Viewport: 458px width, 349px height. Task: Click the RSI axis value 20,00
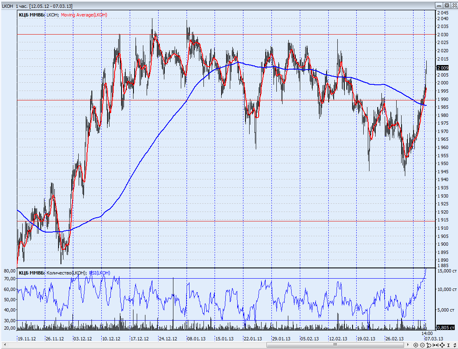(9, 328)
